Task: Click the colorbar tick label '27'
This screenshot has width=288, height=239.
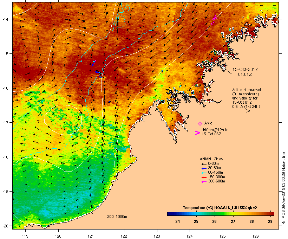Action: coord(233,221)
